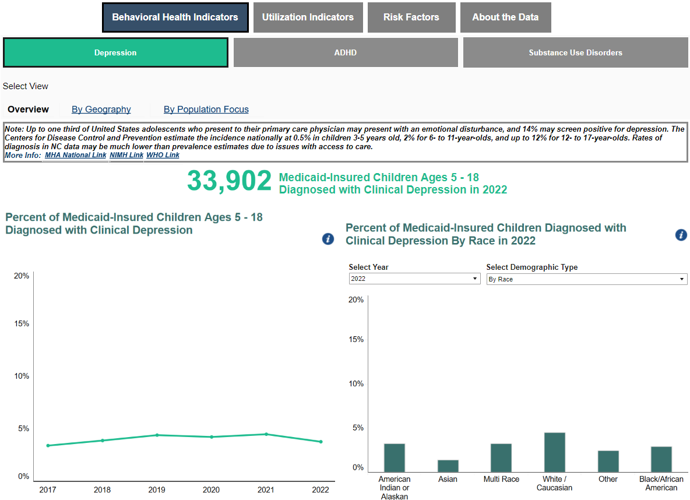Image resolution: width=690 pixels, height=500 pixels.
Task: Expand the Select Demographic Type dropdown
Action: point(586,279)
